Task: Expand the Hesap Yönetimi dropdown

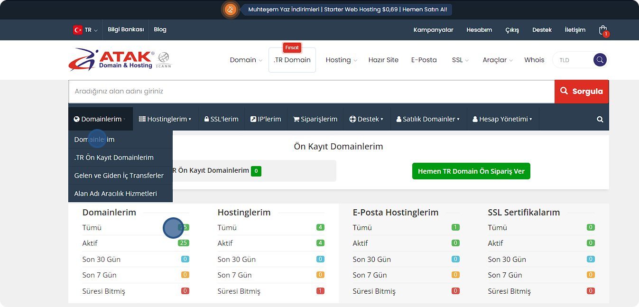Action: [x=502, y=119]
